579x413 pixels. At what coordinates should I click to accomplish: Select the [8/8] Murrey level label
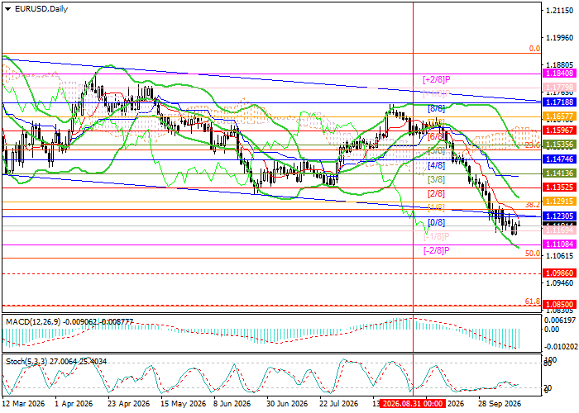pyautogui.click(x=437, y=108)
